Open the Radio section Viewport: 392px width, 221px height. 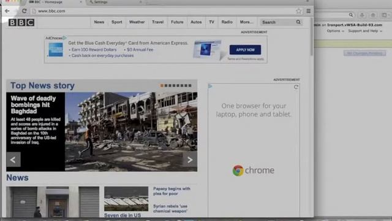click(227, 22)
